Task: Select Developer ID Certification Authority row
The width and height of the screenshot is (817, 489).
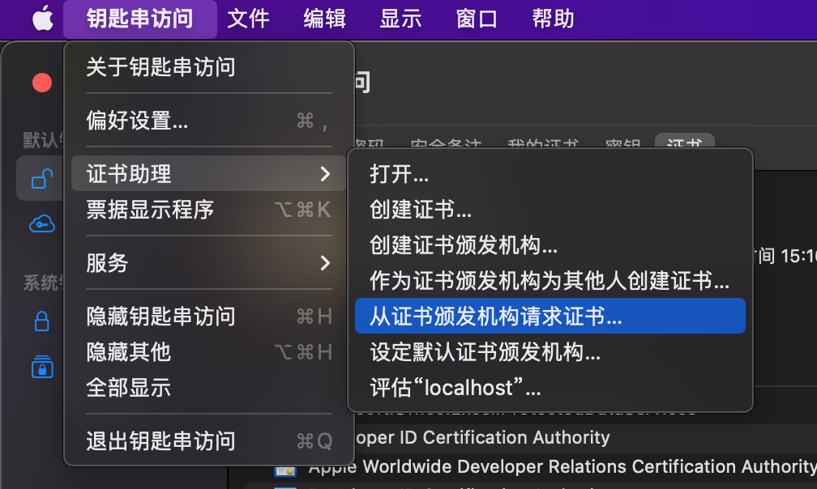Action: [503, 438]
